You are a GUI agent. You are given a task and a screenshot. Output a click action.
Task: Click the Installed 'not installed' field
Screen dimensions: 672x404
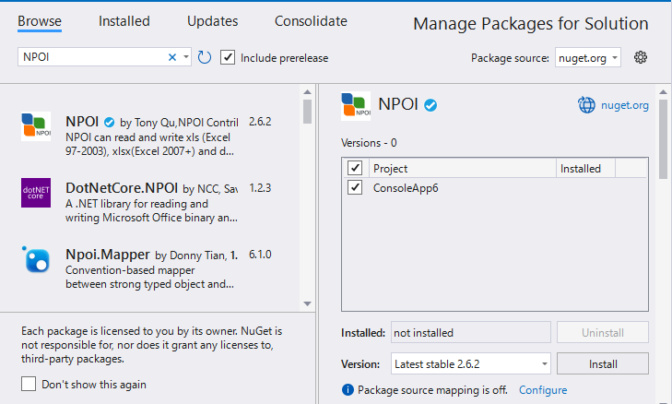click(x=470, y=333)
